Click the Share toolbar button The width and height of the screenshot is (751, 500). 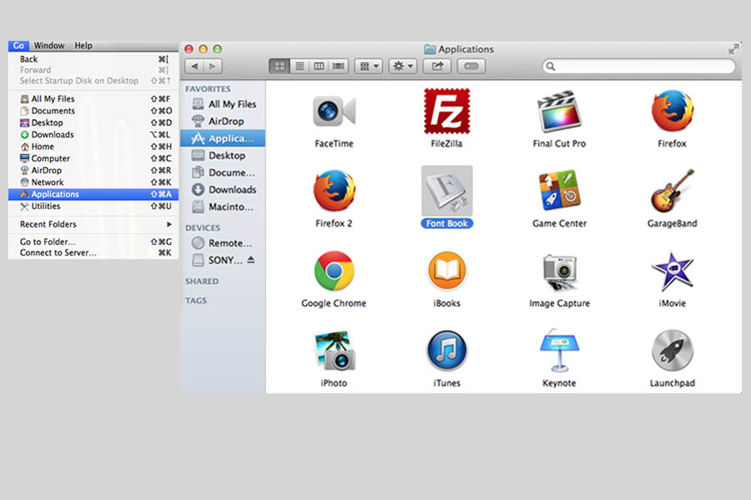point(437,66)
